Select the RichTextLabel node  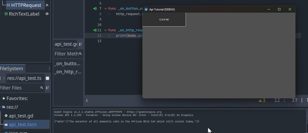pos(24,14)
